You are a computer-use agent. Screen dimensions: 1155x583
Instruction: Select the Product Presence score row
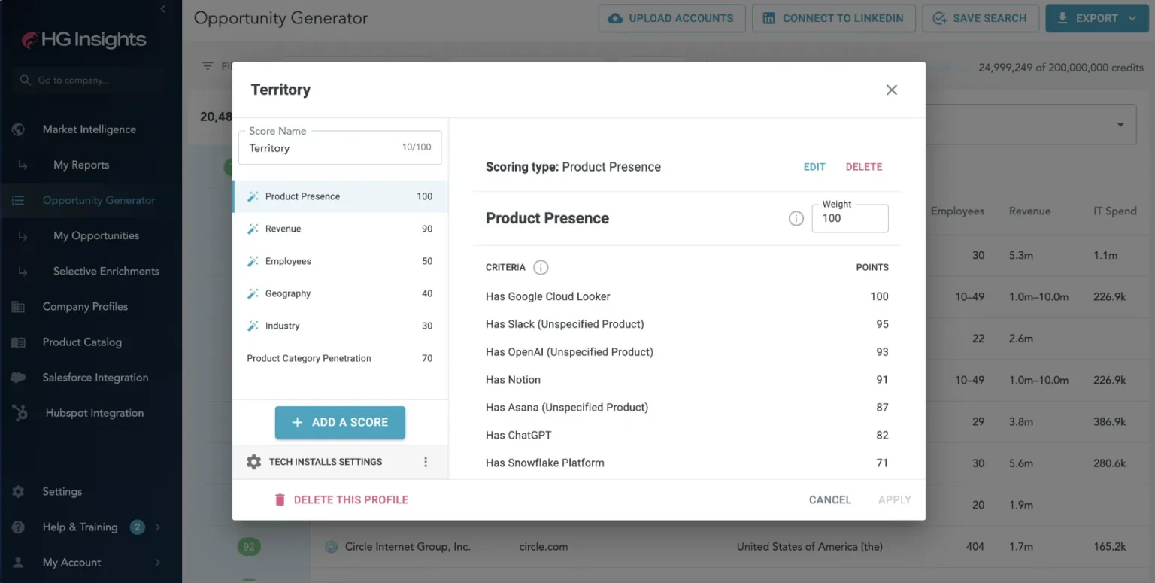click(341, 196)
